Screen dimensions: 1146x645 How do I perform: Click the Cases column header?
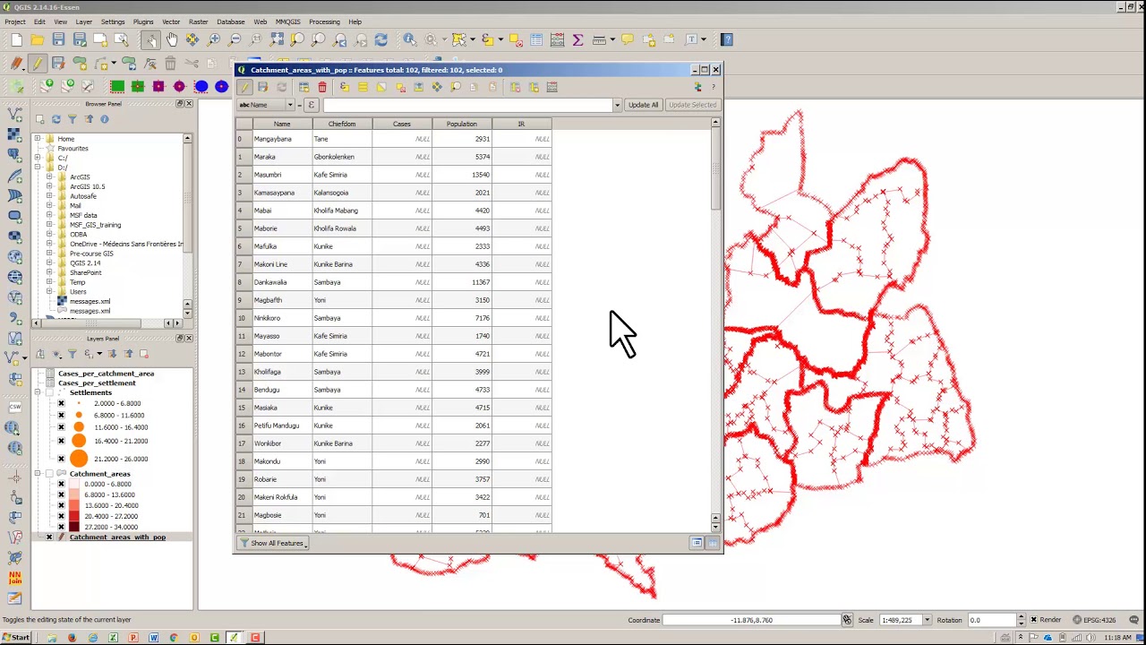coord(402,125)
